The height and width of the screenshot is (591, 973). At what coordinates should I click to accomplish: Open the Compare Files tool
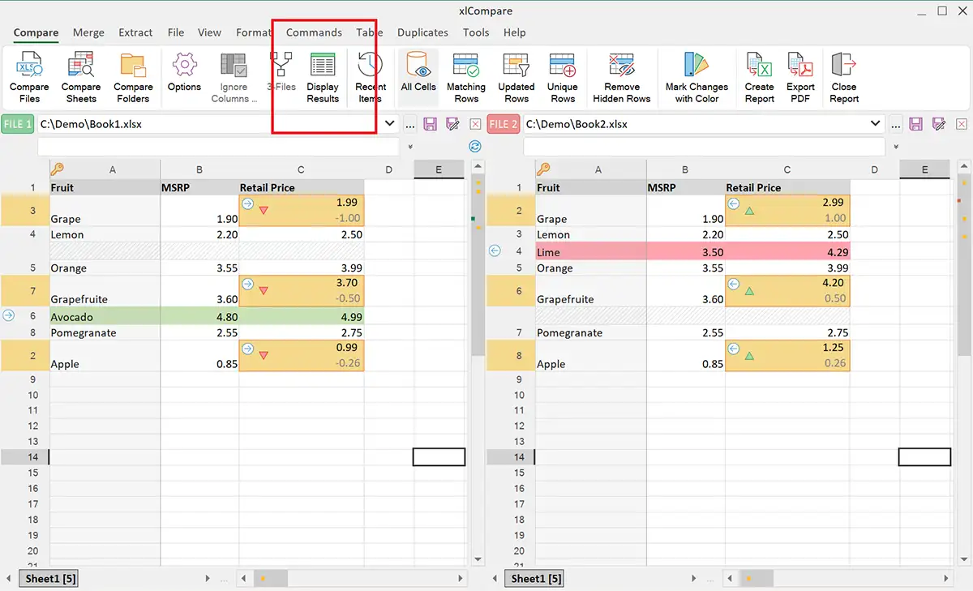tap(28, 77)
